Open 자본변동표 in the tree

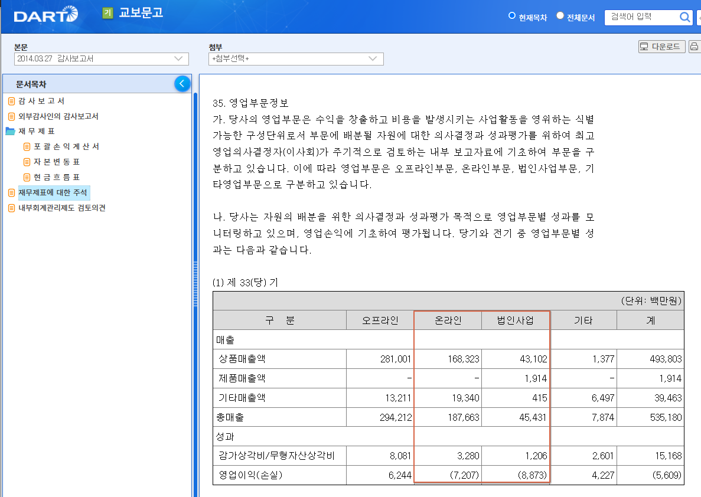(56, 162)
